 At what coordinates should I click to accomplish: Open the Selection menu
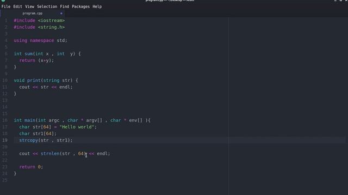(x=47, y=6)
